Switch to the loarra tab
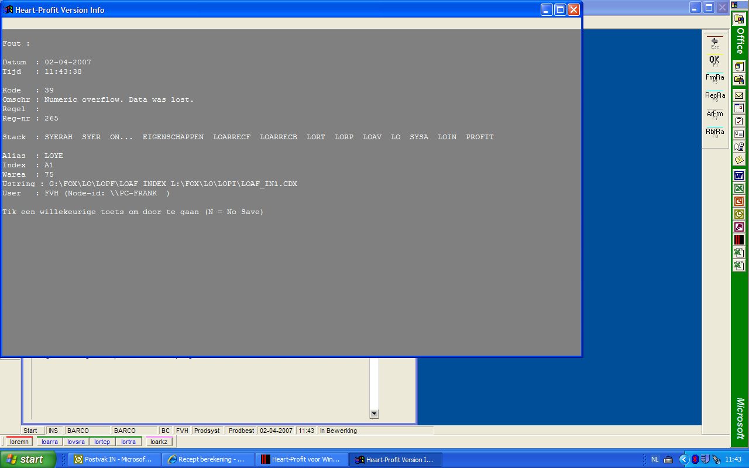 click(50, 442)
